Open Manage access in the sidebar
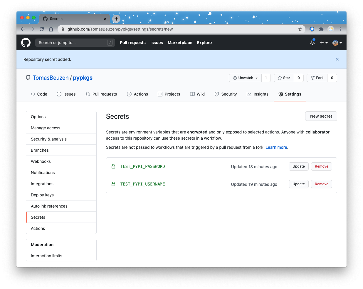 coord(61,128)
